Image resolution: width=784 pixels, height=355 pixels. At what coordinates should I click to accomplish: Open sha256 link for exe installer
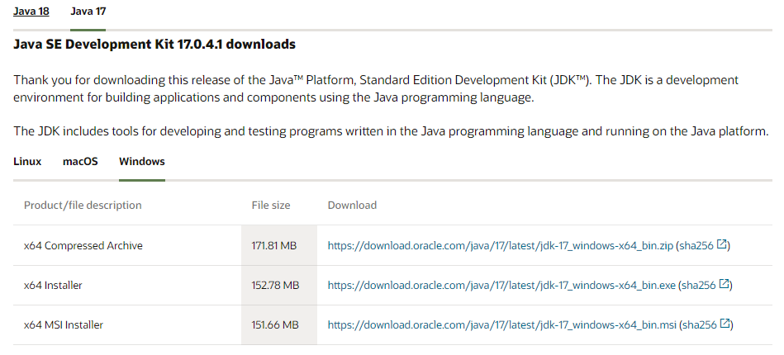coord(699,285)
